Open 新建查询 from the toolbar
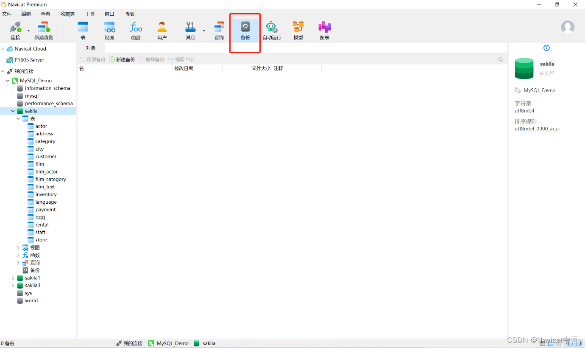 click(44, 31)
